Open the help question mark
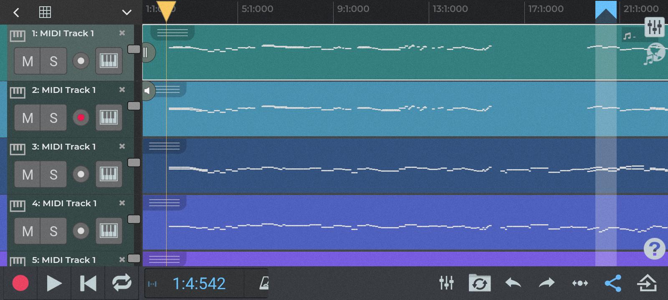Image resolution: width=668 pixels, height=300 pixels. (654, 249)
